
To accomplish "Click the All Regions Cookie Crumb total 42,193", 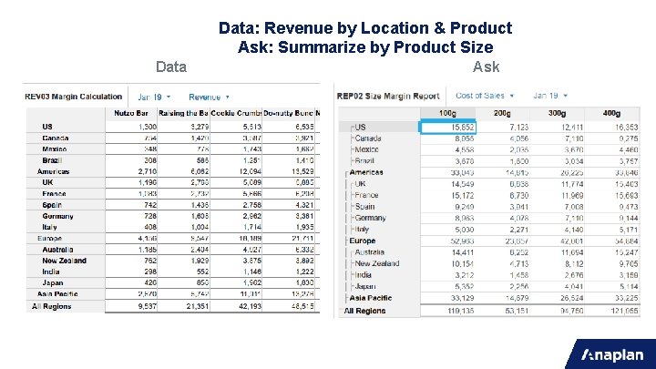I will (236, 306).
